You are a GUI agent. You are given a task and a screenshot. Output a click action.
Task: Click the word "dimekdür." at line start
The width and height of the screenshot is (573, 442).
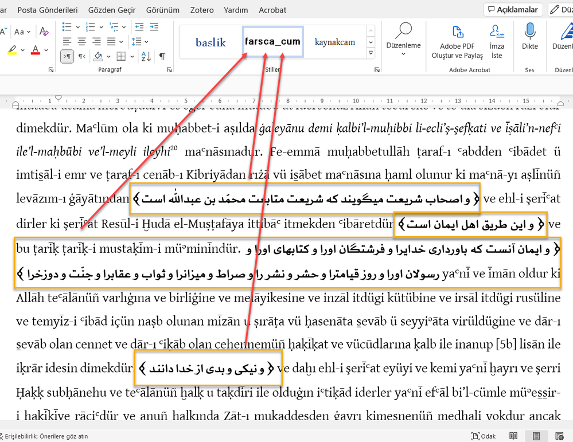(x=43, y=128)
